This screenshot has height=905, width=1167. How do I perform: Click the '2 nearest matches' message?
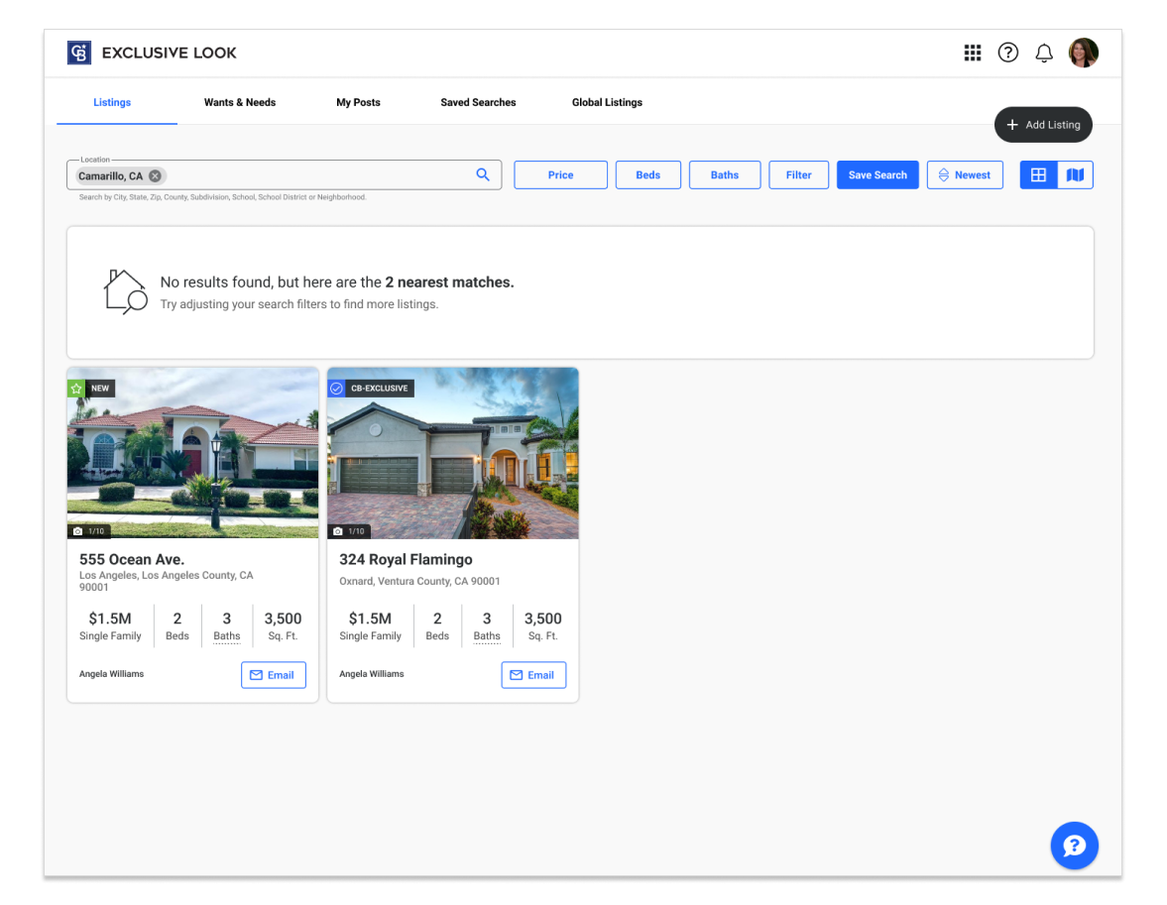pos(449,283)
